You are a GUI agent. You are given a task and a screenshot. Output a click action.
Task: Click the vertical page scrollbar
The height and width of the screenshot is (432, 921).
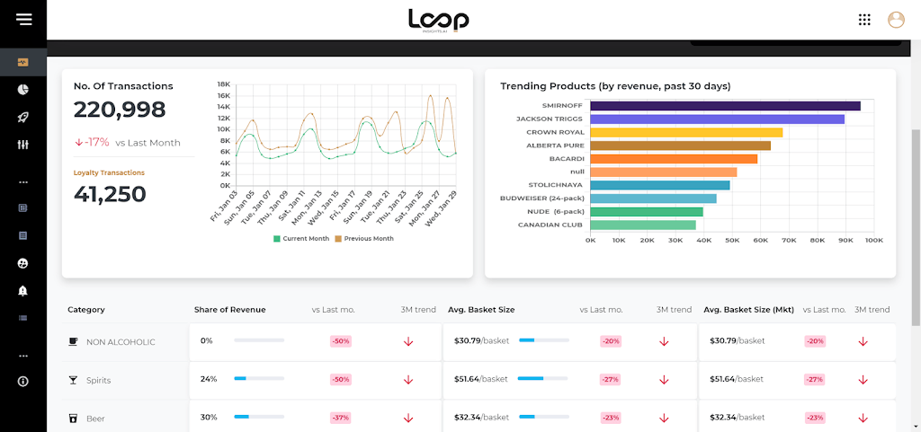pos(916,227)
